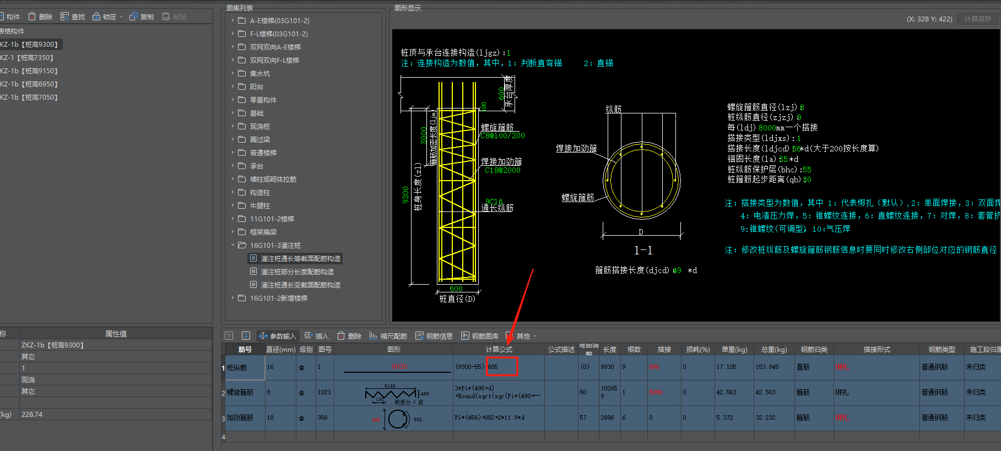Click the 牛腿柱 folder icon
This screenshot has width=1001, height=451.
point(242,205)
